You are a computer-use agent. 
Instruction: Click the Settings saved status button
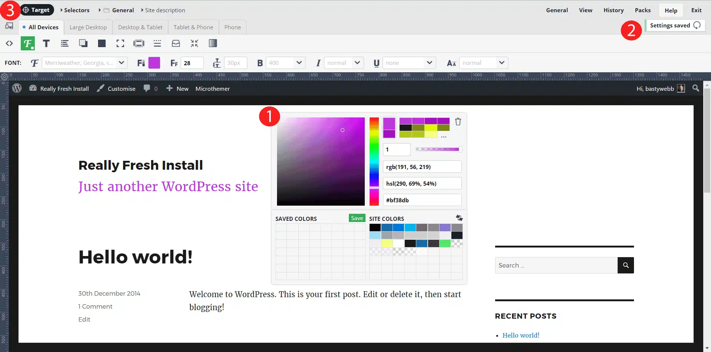pyautogui.click(x=675, y=25)
